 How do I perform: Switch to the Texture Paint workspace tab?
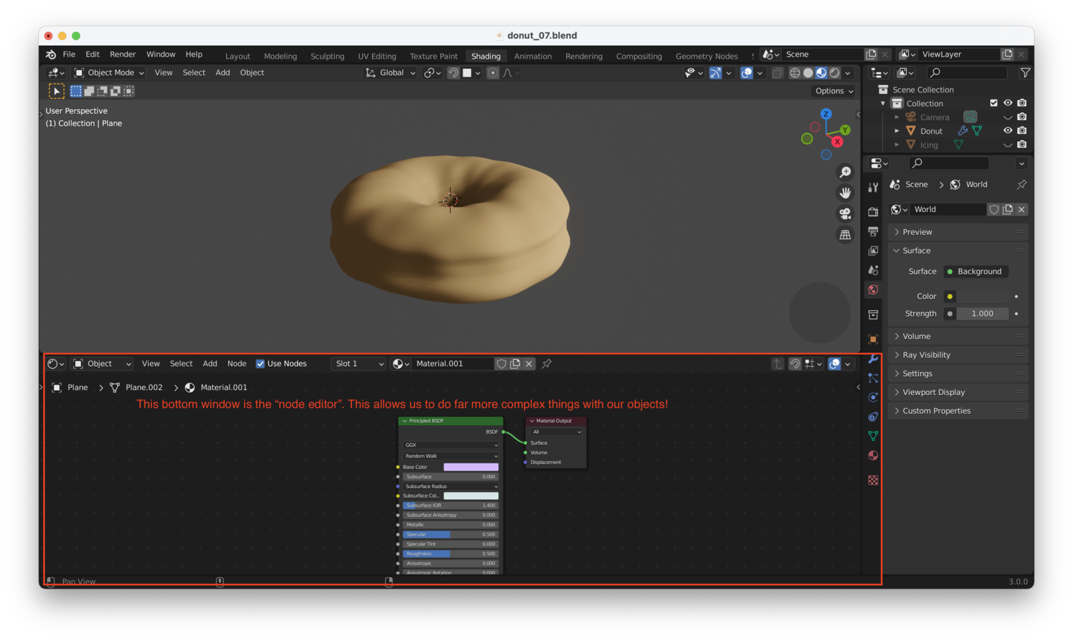[433, 56]
